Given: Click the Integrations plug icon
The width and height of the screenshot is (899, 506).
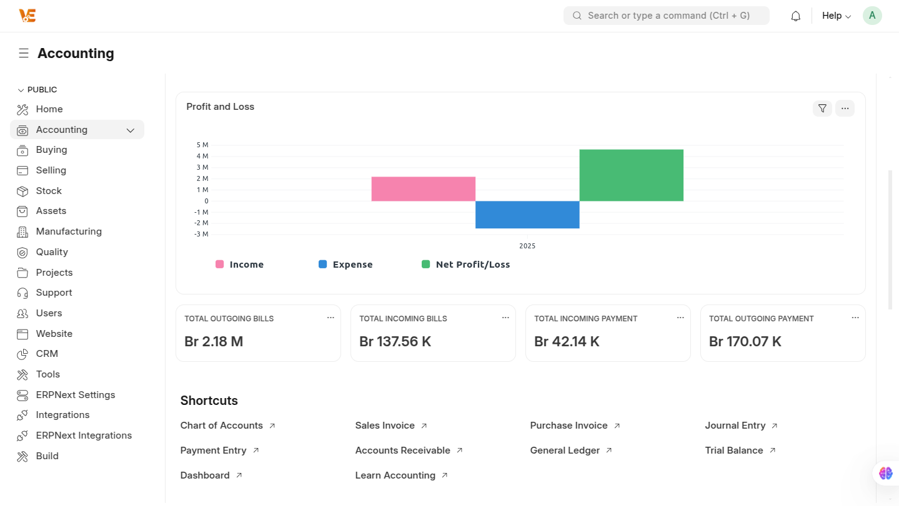Looking at the screenshot, I should point(23,416).
